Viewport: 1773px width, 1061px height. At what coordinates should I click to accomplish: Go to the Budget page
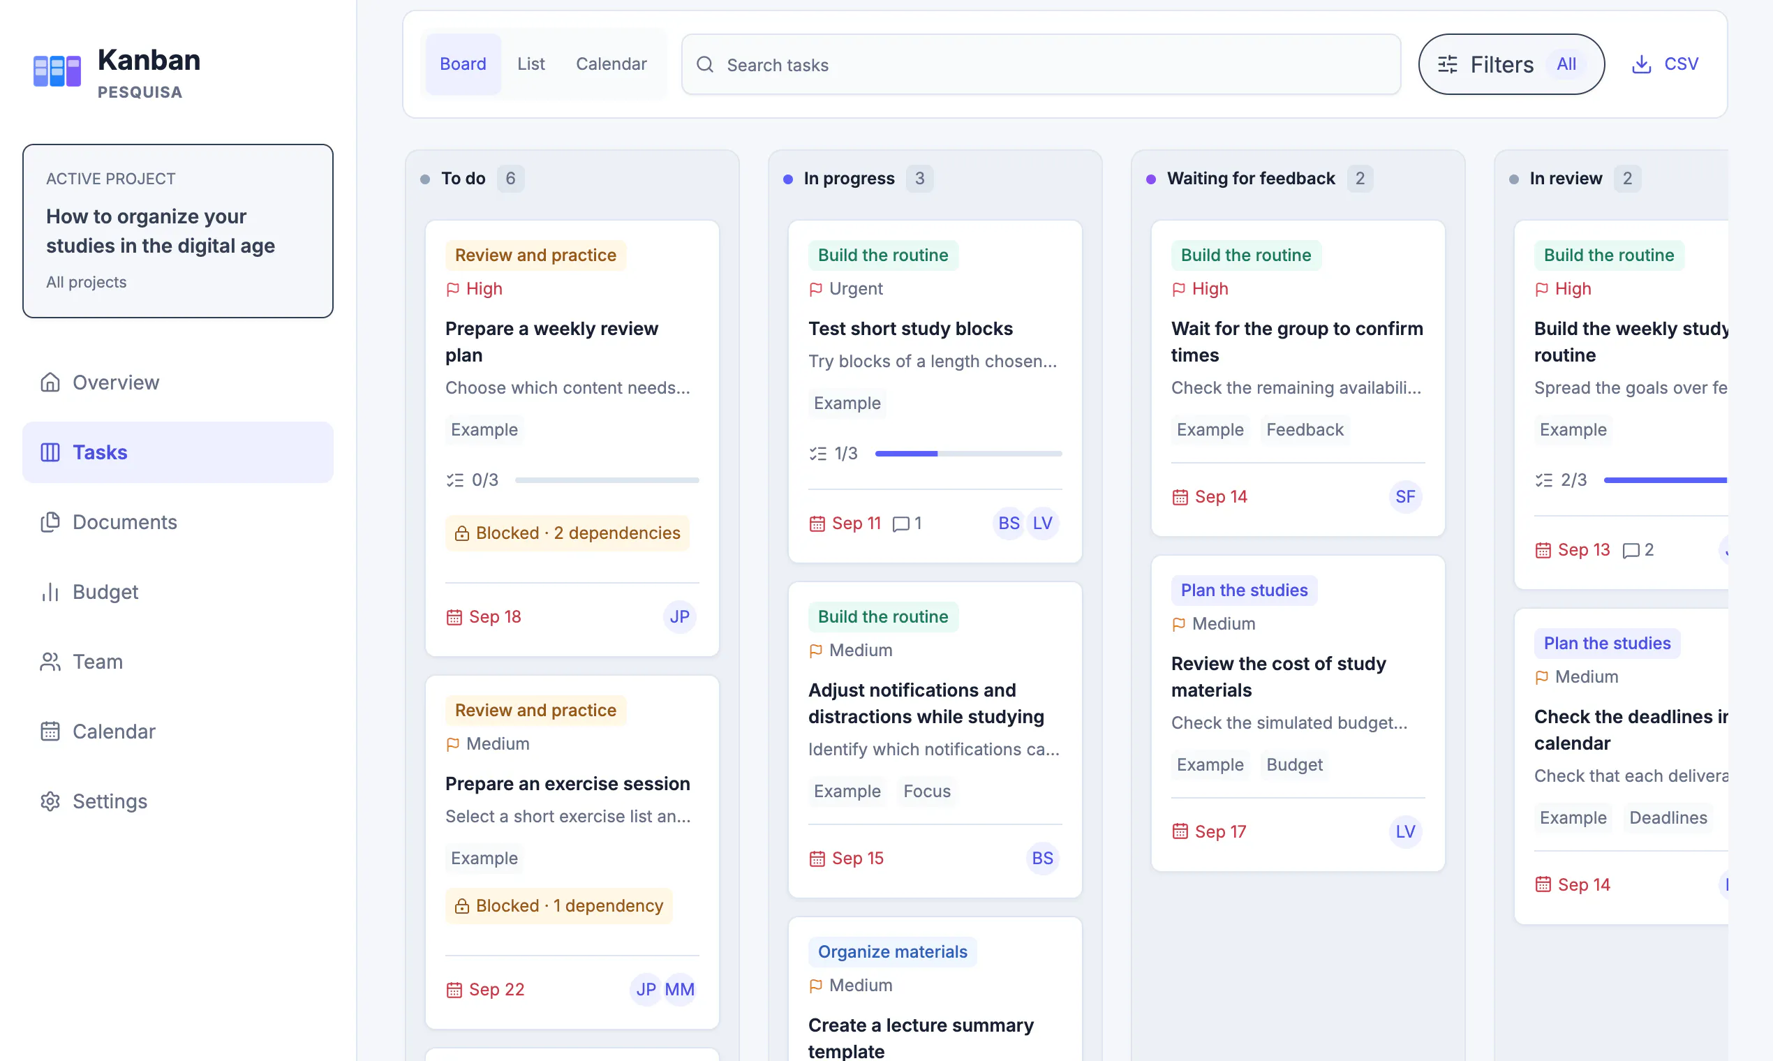pos(177,592)
